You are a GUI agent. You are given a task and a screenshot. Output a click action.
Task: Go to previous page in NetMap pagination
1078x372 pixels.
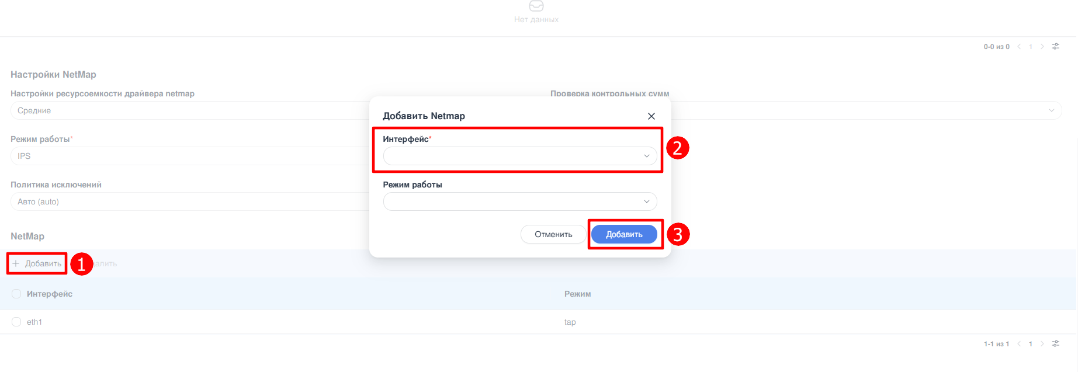point(1019,344)
